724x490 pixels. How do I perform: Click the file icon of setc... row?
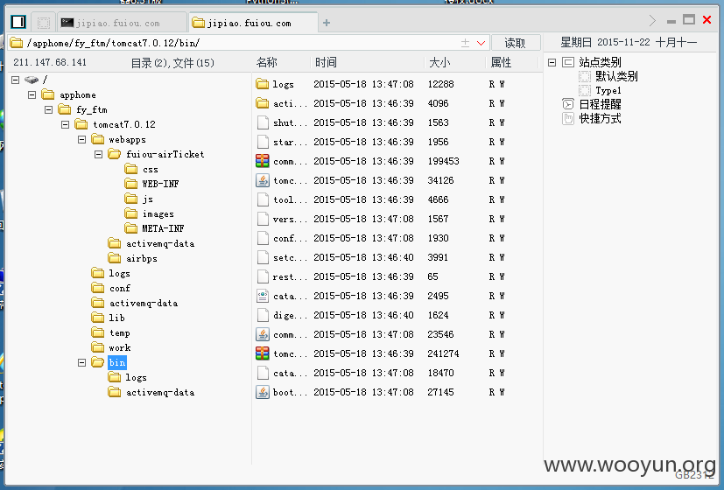click(x=263, y=257)
